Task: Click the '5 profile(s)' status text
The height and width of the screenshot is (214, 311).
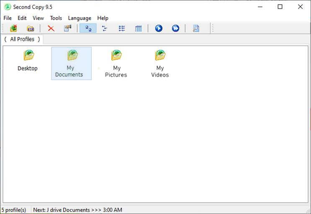Action: [x=14, y=210]
